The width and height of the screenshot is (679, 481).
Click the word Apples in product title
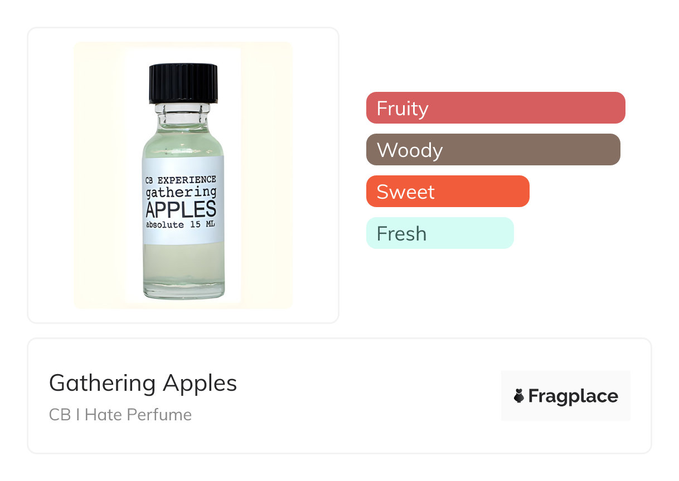click(x=200, y=384)
